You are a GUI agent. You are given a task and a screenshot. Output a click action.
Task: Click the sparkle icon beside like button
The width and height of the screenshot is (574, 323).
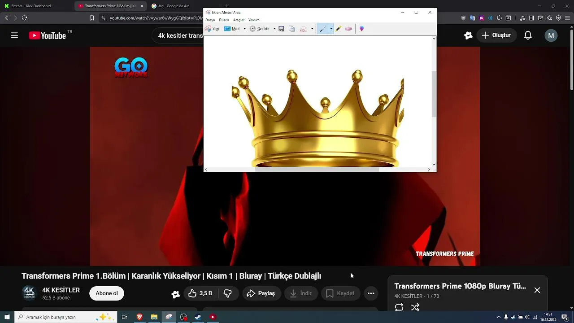point(176,294)
